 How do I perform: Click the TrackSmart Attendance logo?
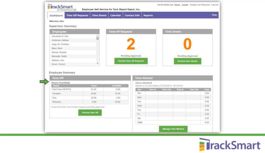tap(62, 8)
